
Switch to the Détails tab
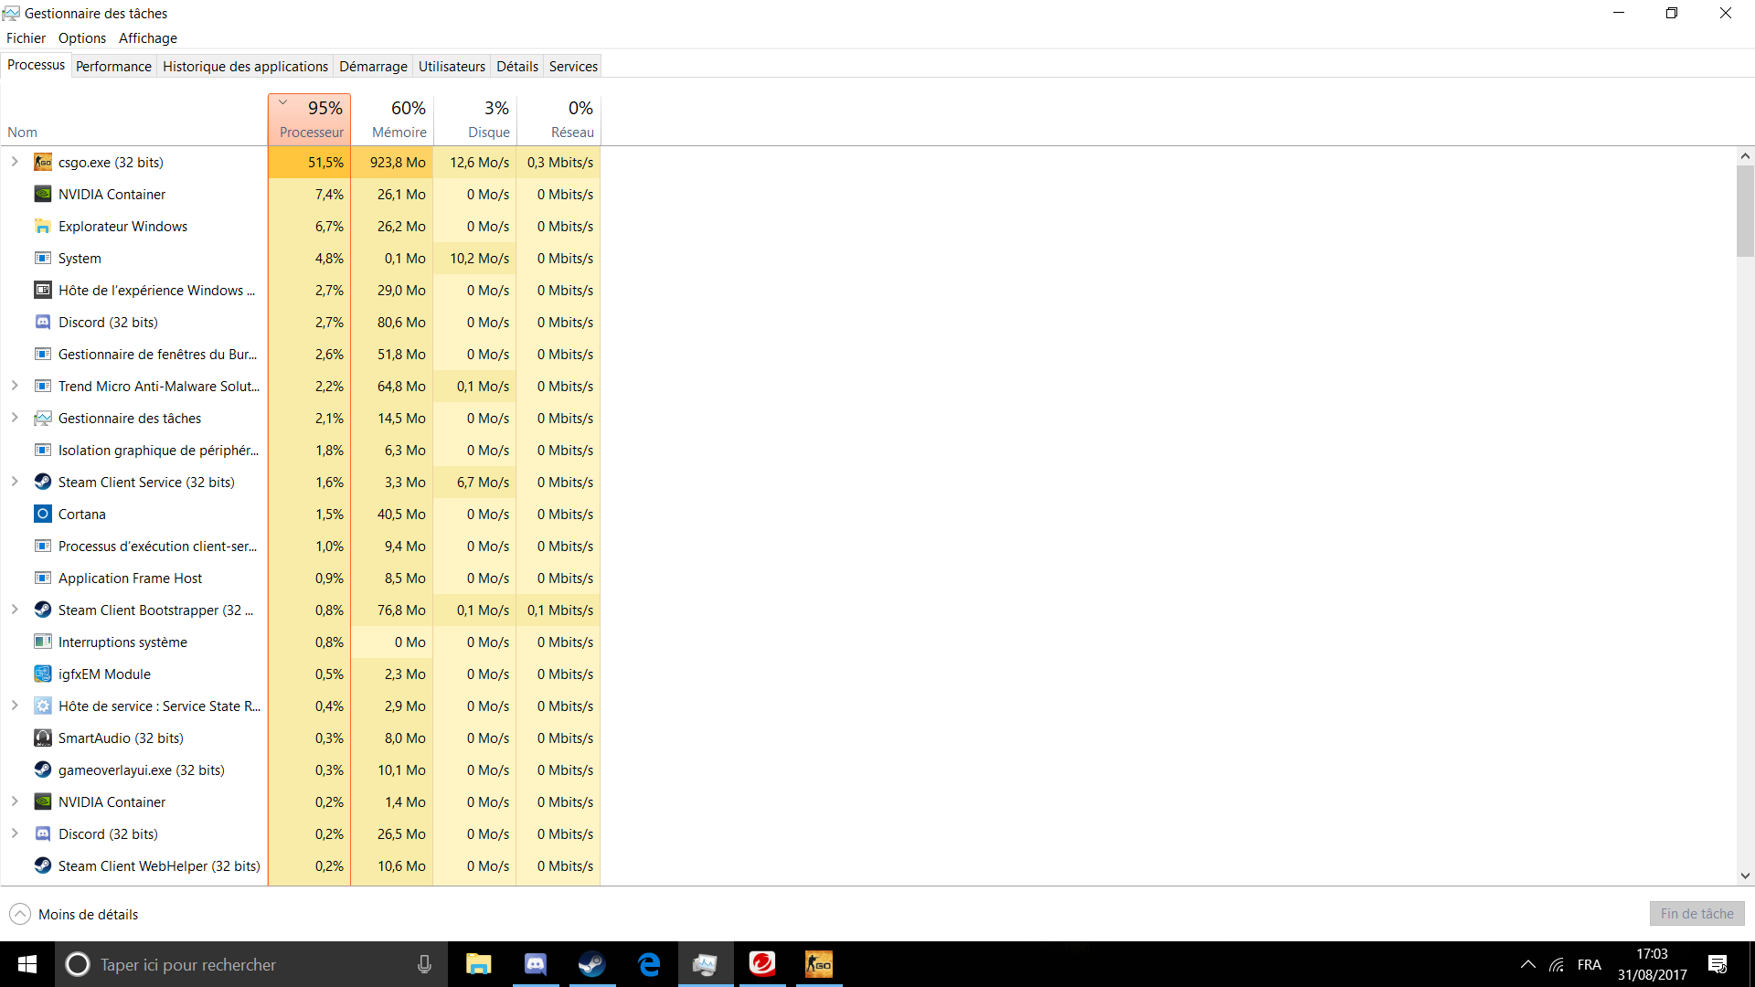pyautogui.click(x=517, y=67)
